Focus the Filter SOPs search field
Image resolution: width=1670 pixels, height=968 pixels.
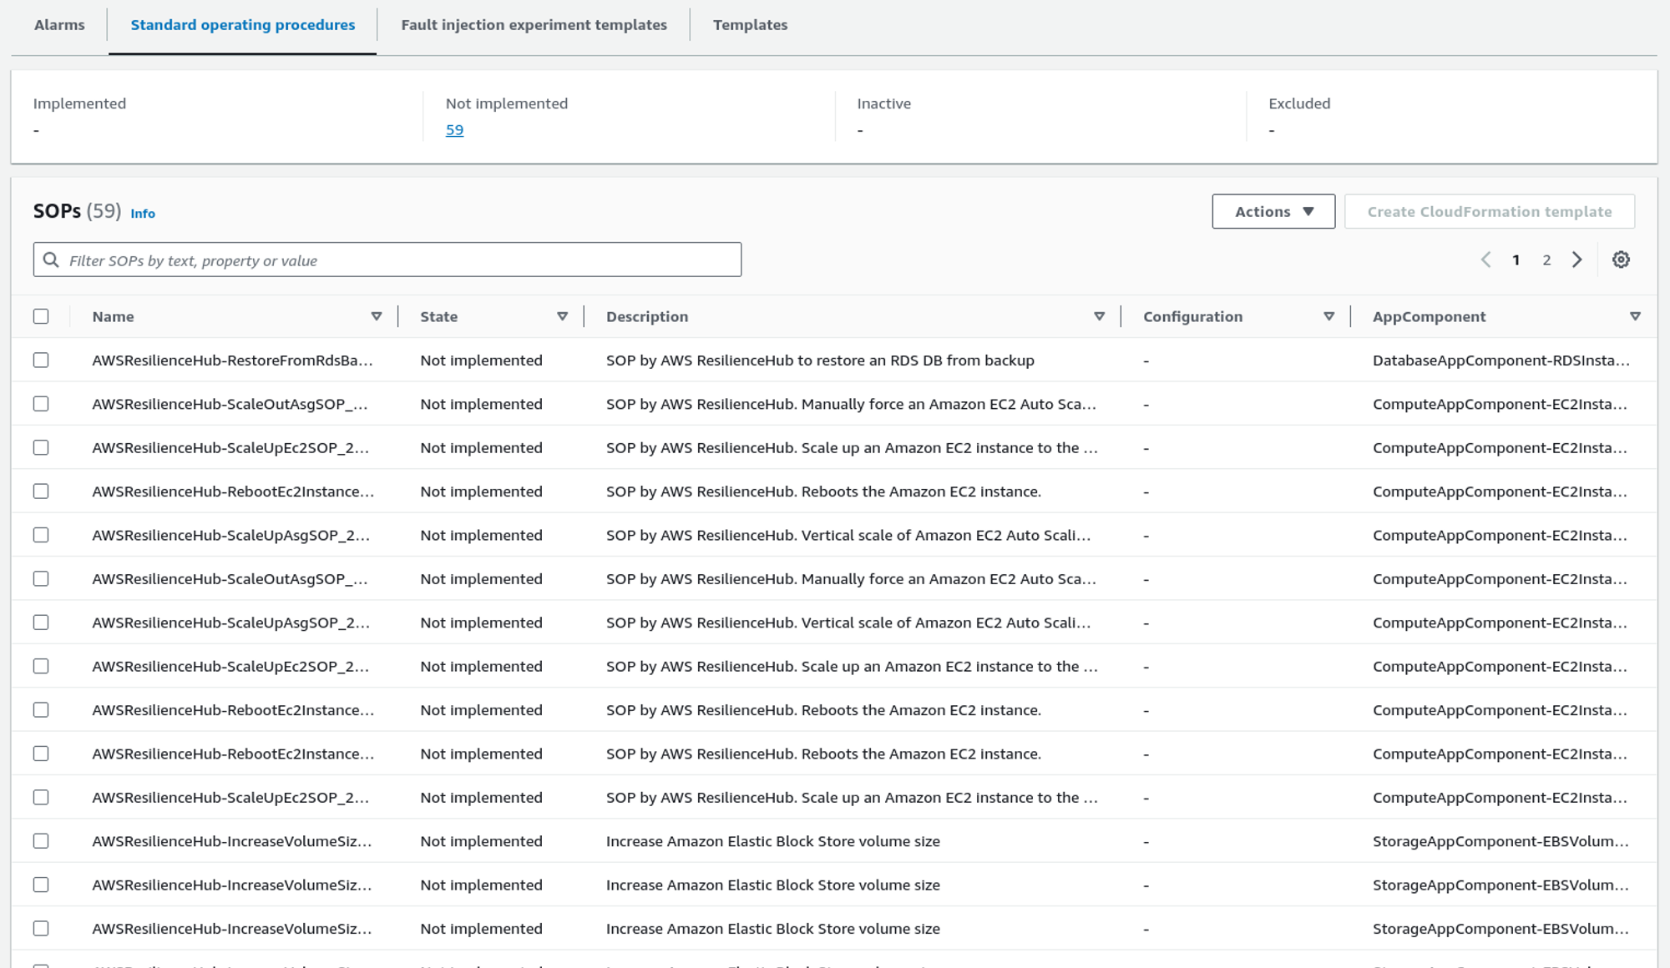(x=401, y=260)
